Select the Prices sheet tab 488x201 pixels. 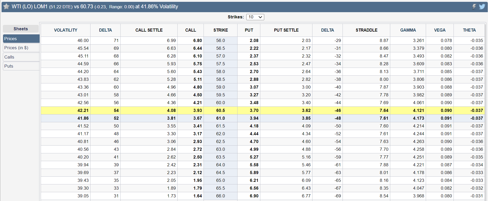coord(21,39)
